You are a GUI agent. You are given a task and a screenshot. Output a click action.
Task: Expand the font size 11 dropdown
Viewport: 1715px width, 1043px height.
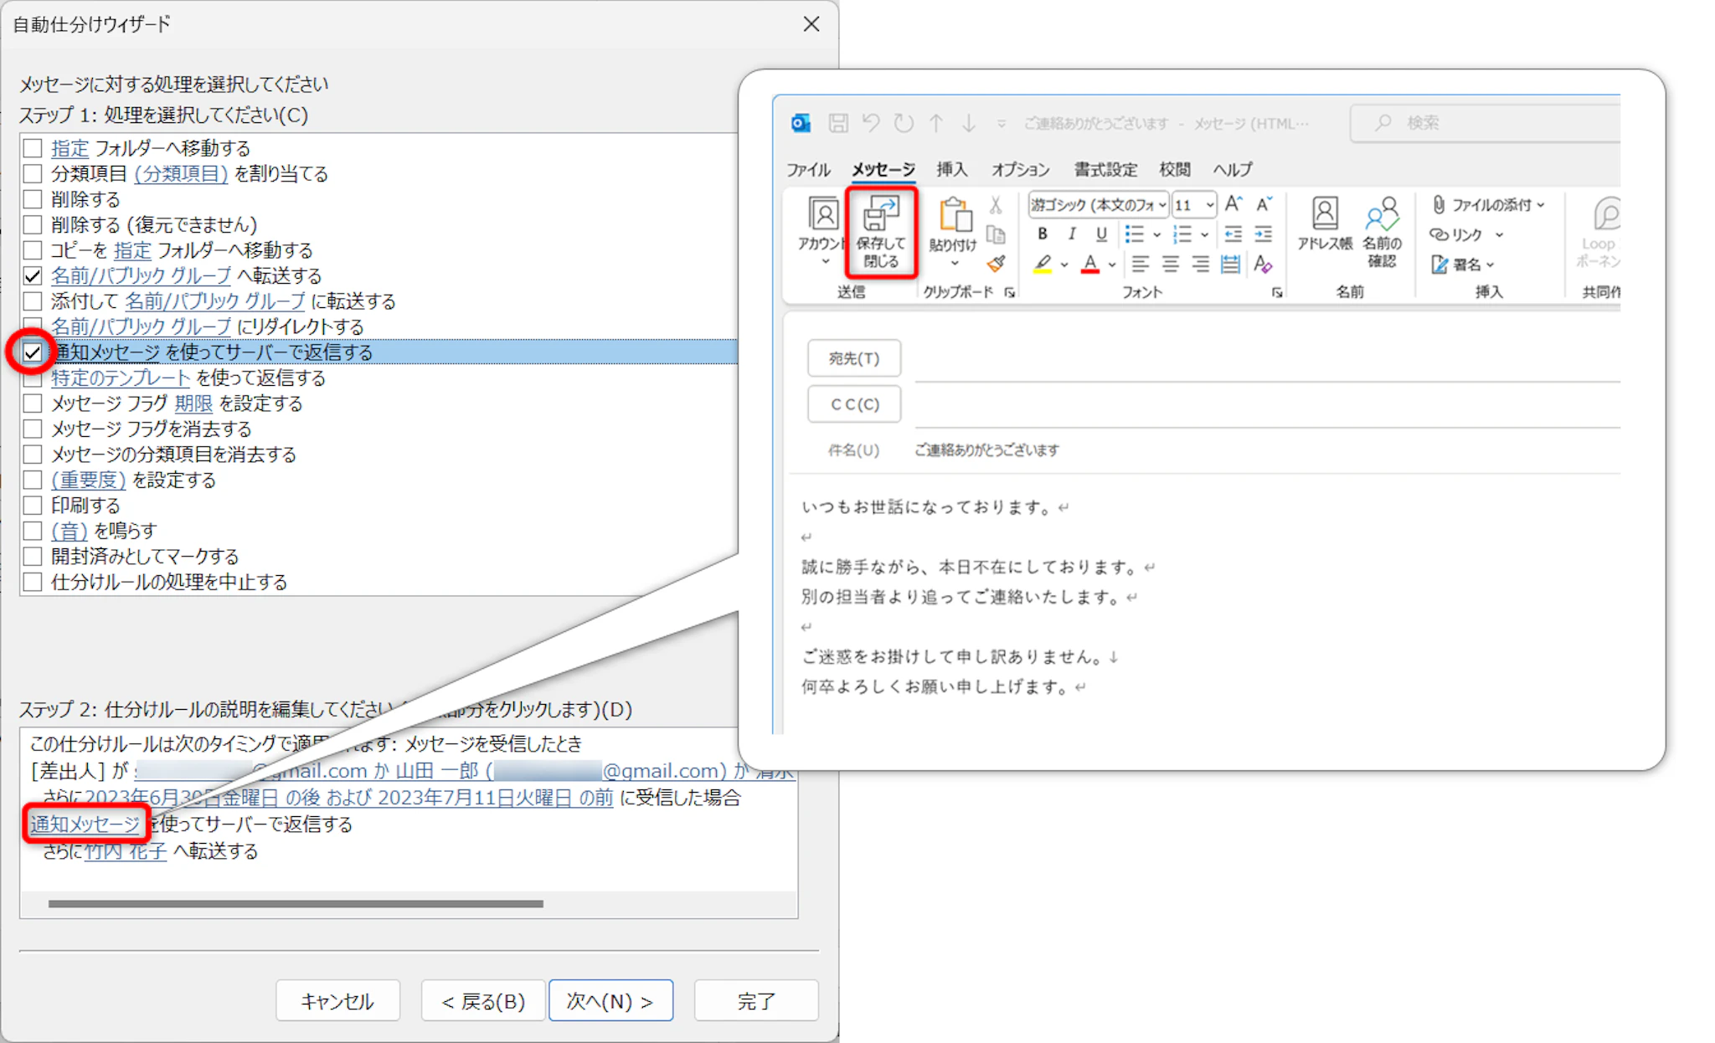[1209, 205]
